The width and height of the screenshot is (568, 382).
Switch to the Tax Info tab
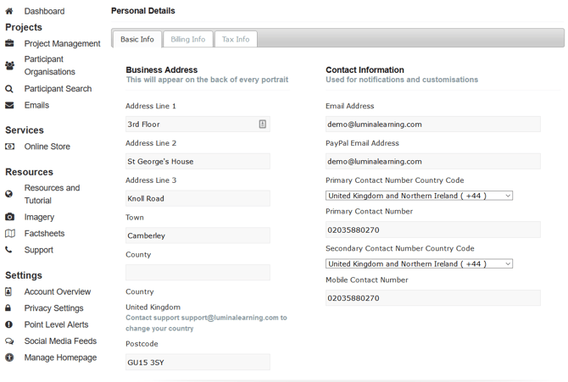[236, 39]
